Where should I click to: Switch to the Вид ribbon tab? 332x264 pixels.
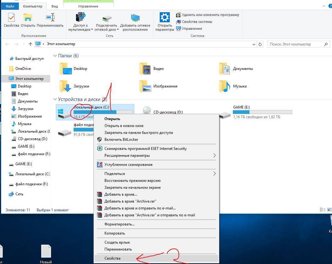coord(55,6)
